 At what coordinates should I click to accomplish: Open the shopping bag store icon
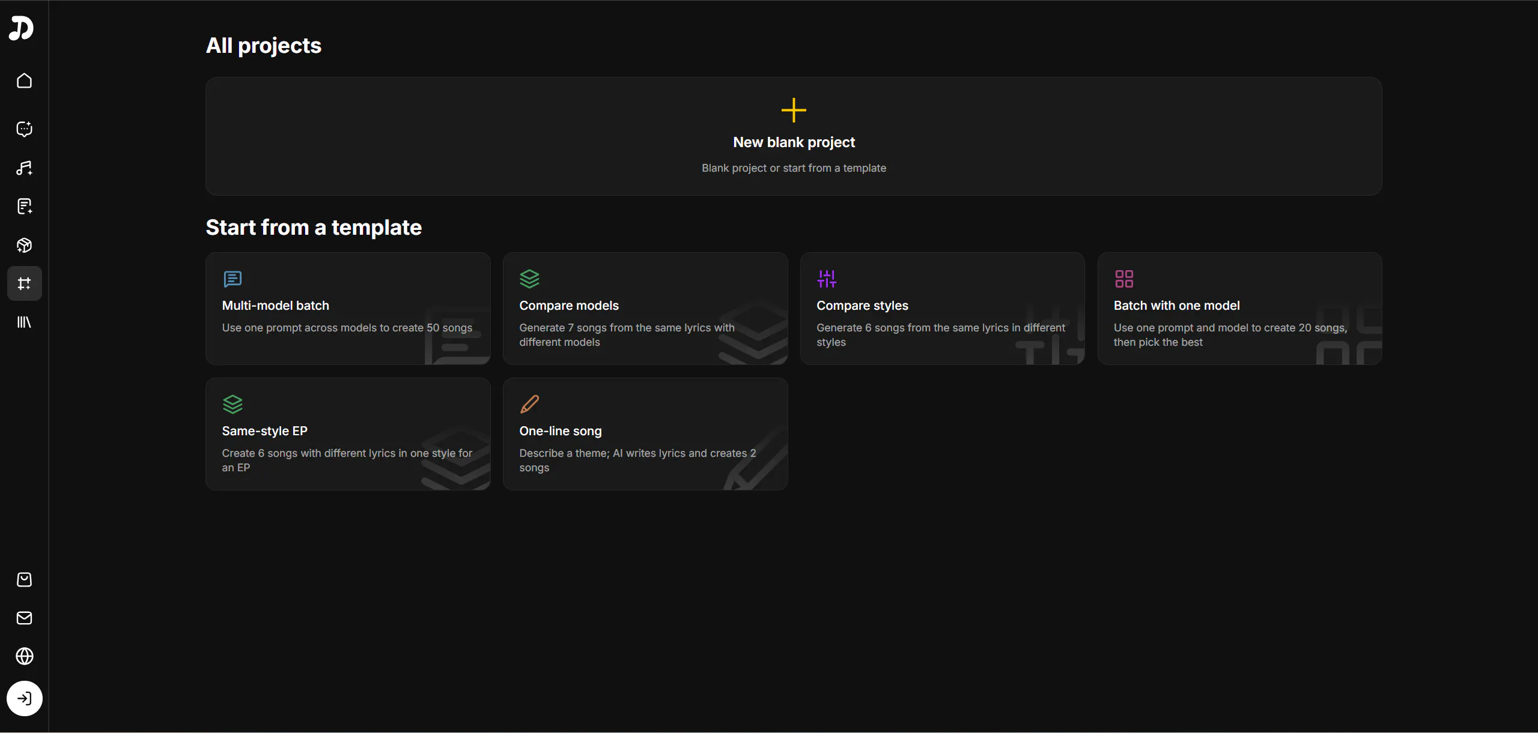(24, 579)
